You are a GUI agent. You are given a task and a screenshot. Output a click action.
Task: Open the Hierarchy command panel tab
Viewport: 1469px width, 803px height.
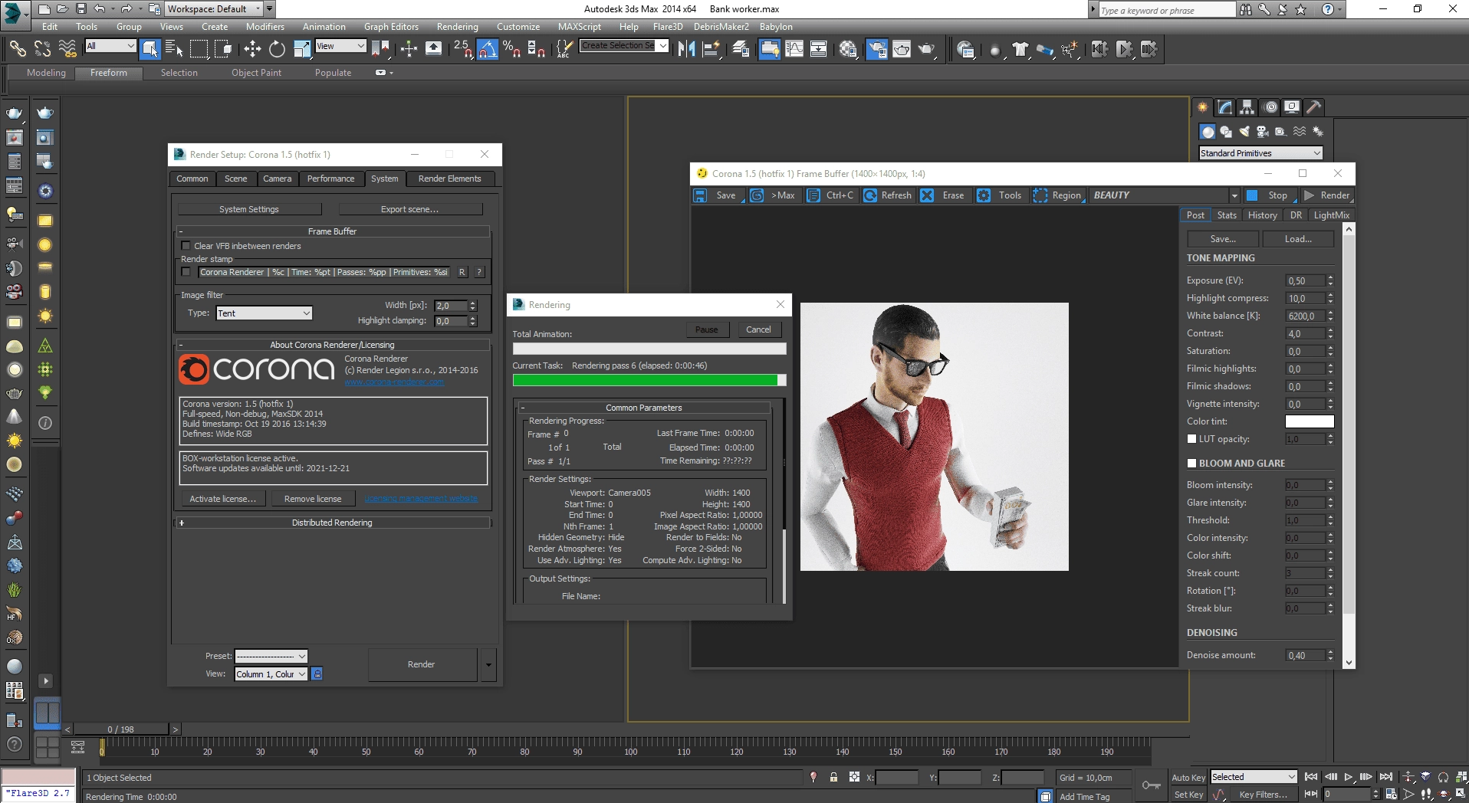click(x=1247, y=107)
